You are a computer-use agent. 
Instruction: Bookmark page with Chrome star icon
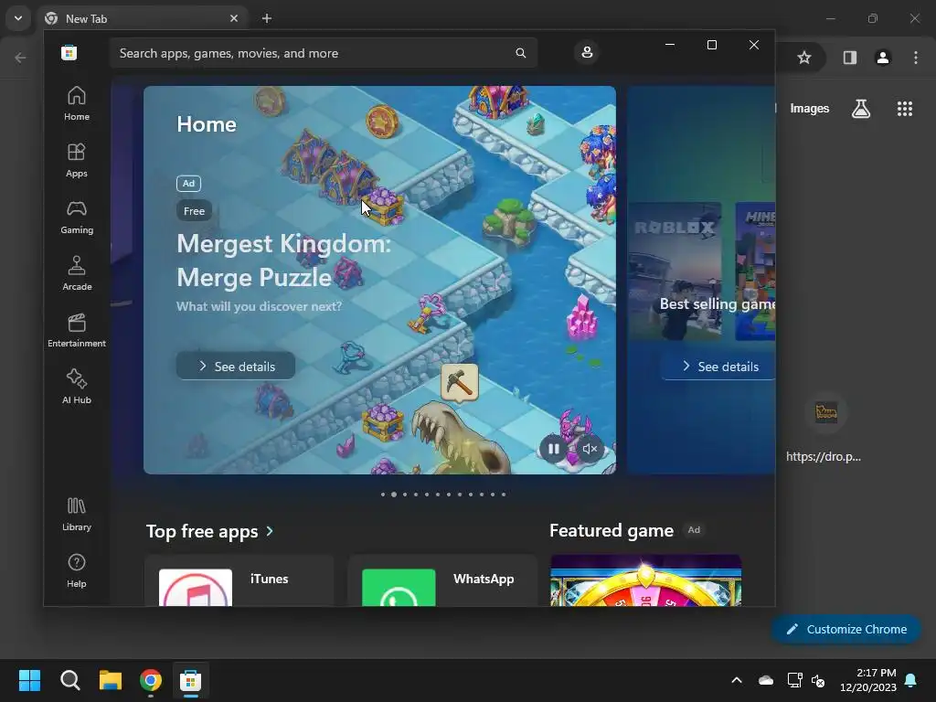tap(804, 58)
